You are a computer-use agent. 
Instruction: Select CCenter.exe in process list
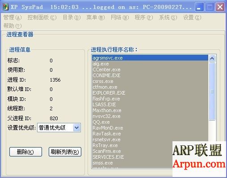tap(150, 69)
